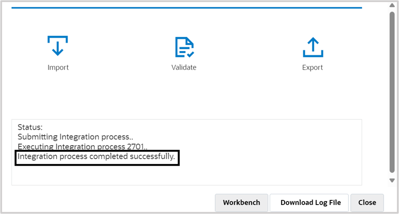Click the scrollbar down arrow
The width and height of the screenshot is (399, 214).
(x=392, y=180)
